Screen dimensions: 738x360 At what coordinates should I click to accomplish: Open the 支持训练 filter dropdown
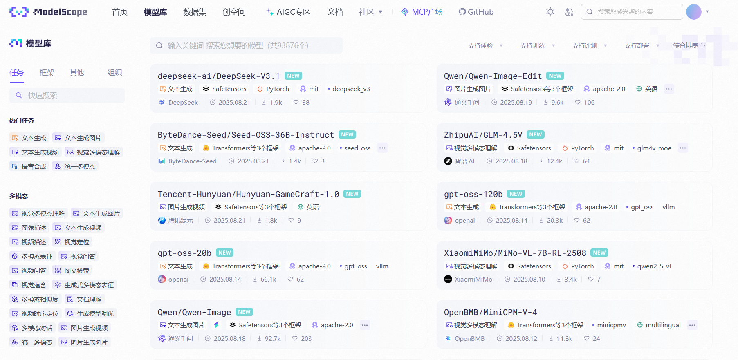pyautogui.click(x=538, y=45)
